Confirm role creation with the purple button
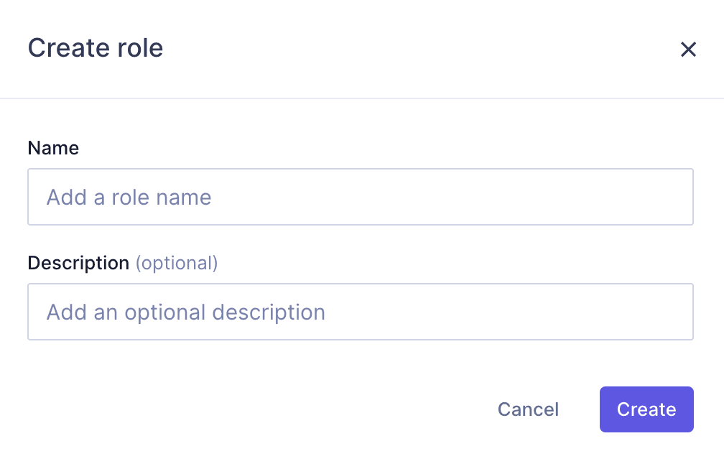This screenshot has height=464, width=724. tap(646, 409)
